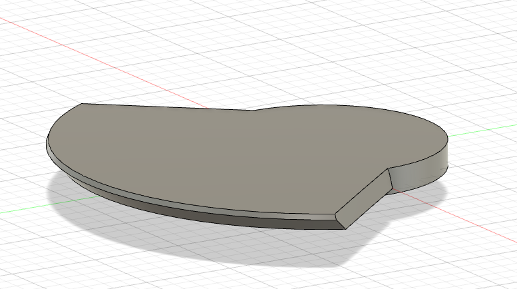
Task: Select the slanted flat notch face near front
Action: point(365,200)
